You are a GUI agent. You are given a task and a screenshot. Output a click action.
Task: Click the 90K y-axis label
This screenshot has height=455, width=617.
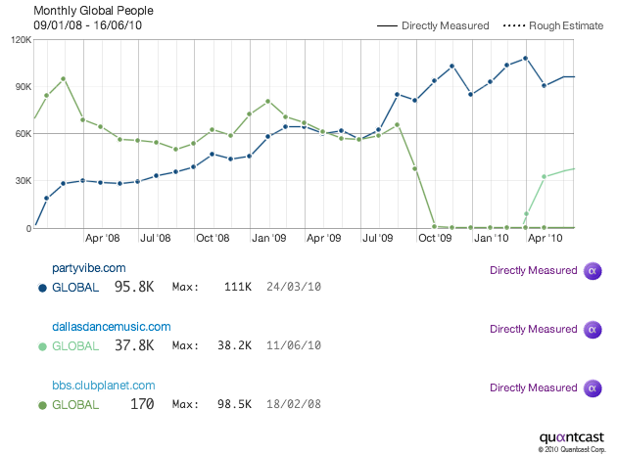[24, 87]
